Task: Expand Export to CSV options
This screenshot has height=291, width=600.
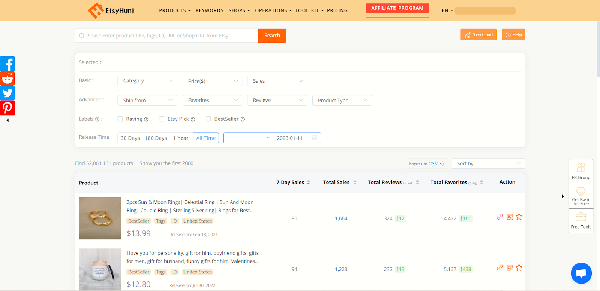Action: click(x=426, y=164)
